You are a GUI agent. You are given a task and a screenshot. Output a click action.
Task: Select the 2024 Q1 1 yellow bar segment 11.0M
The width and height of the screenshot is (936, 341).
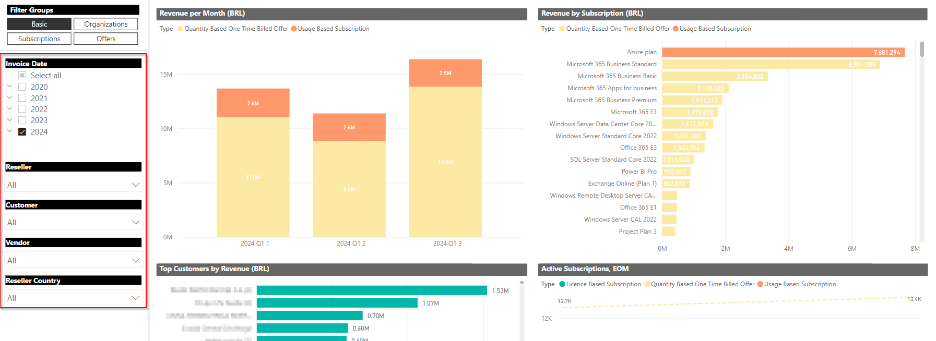(253, 177)
